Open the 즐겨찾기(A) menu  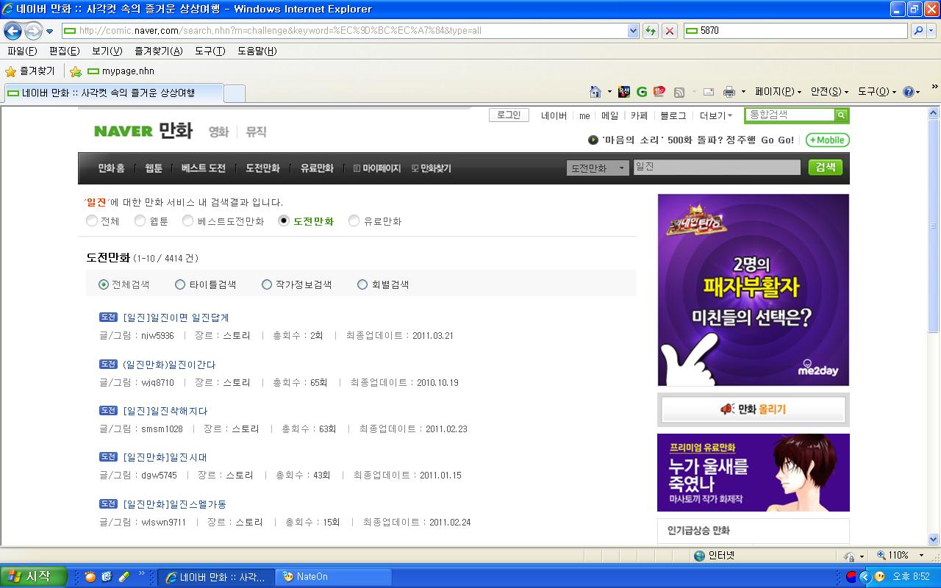coord(159,51)
